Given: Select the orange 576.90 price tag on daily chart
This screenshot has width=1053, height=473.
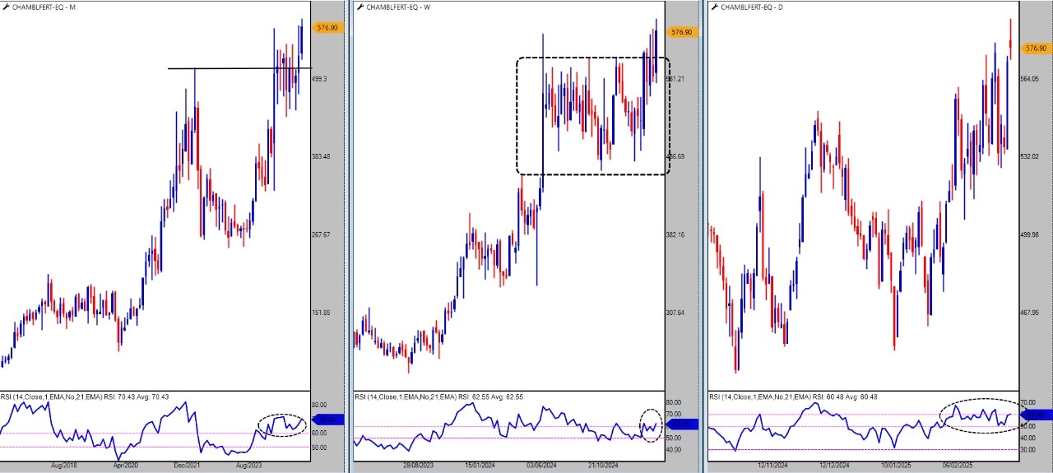Looking at the screenshot, I should [x=1035, y=49].
